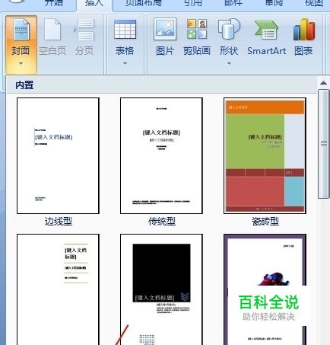
Task: Open the 剪贴画 clip art pane
Action: (197, 37)
